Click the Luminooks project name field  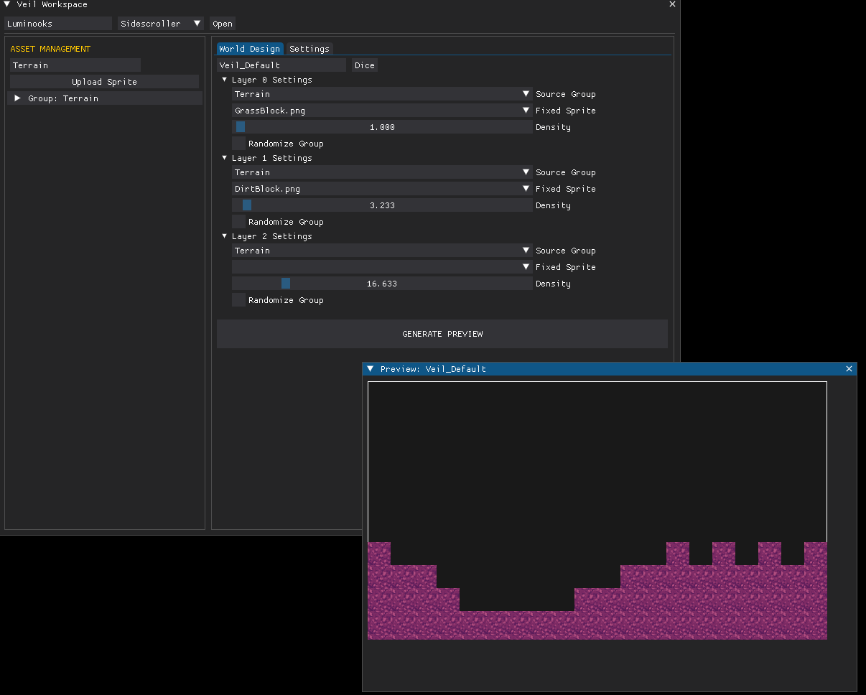click(58, 24)
